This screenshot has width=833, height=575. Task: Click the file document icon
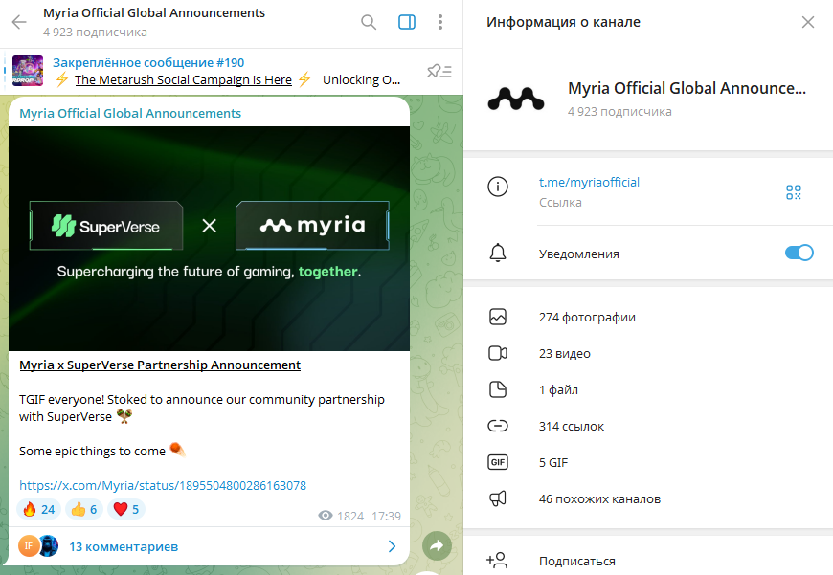[498, 389]
